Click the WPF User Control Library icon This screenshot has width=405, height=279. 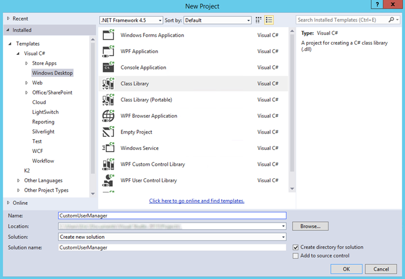coord(108,180)
